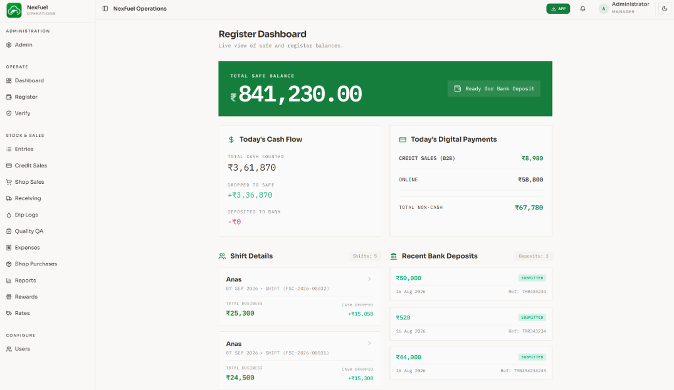
Task: Open the ₹44,000 bank deposit card
Action: [x=471, y=363]
